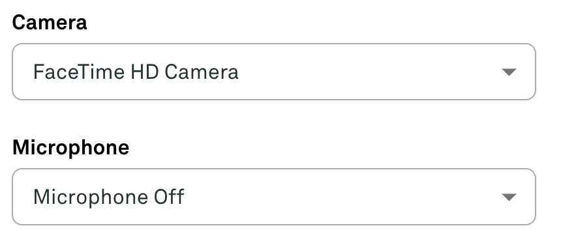Viewport: 561px width, 241px height.
Task: Select the FaceTime HD Camera text
Action: pyautogui.click(x=136, y=72)
